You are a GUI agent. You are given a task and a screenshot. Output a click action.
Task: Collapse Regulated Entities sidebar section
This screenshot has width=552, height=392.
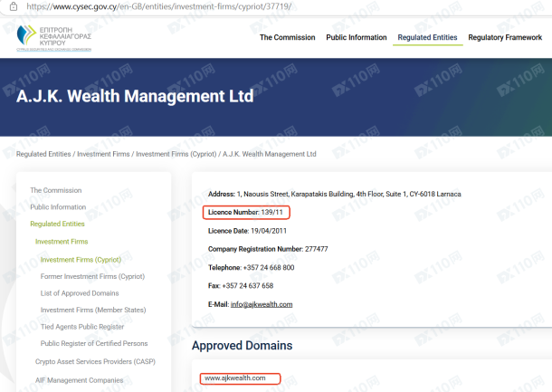57,224
